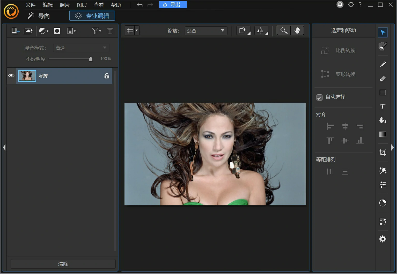Select the Eraser tool
This screenshot has height=274, width=397.
[x=383, y=79]
